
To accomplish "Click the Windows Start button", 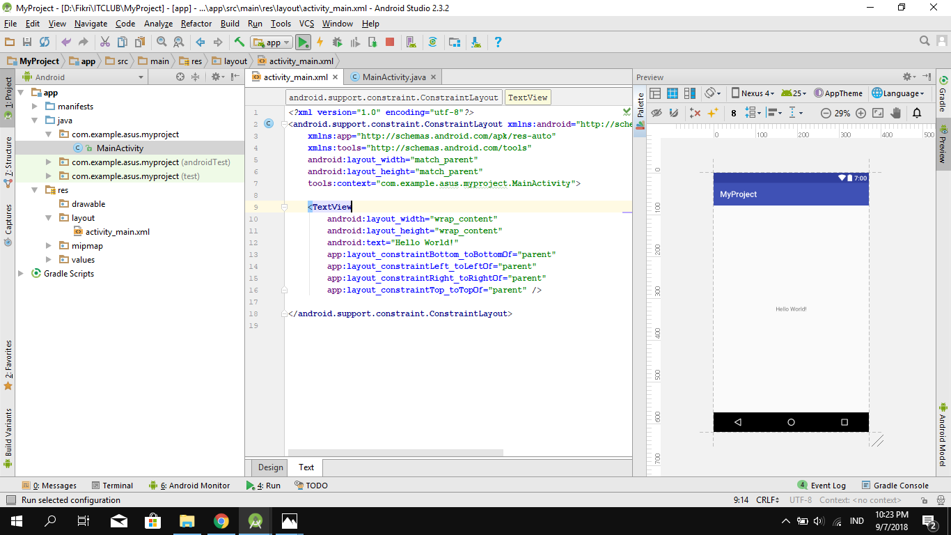I will (x=15, y=521).
